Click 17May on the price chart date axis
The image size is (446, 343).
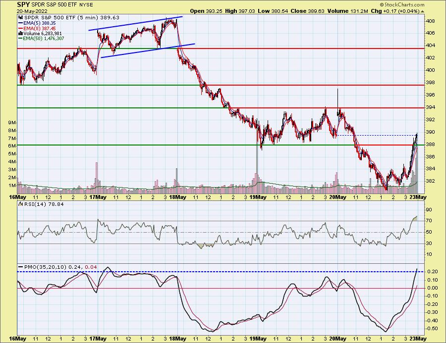click(98, 197)
